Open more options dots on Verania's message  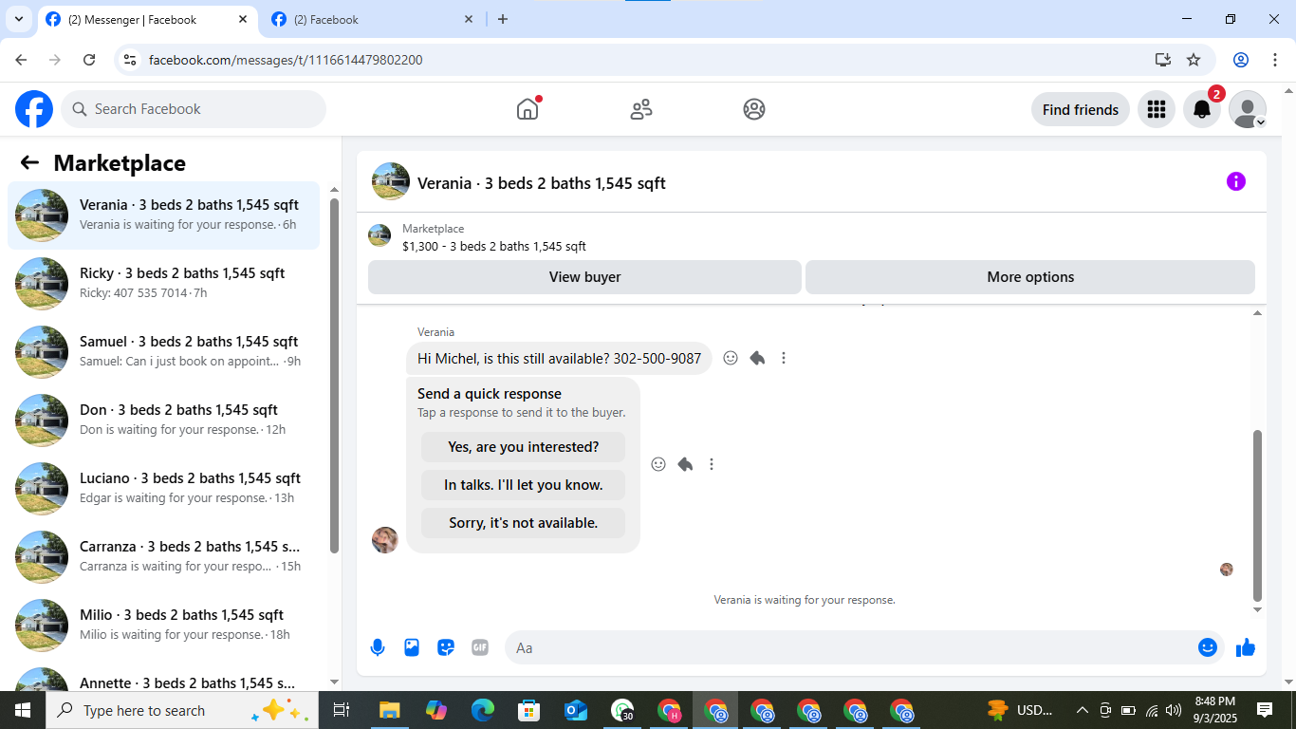pyautogui.click(x=784, y=358)
